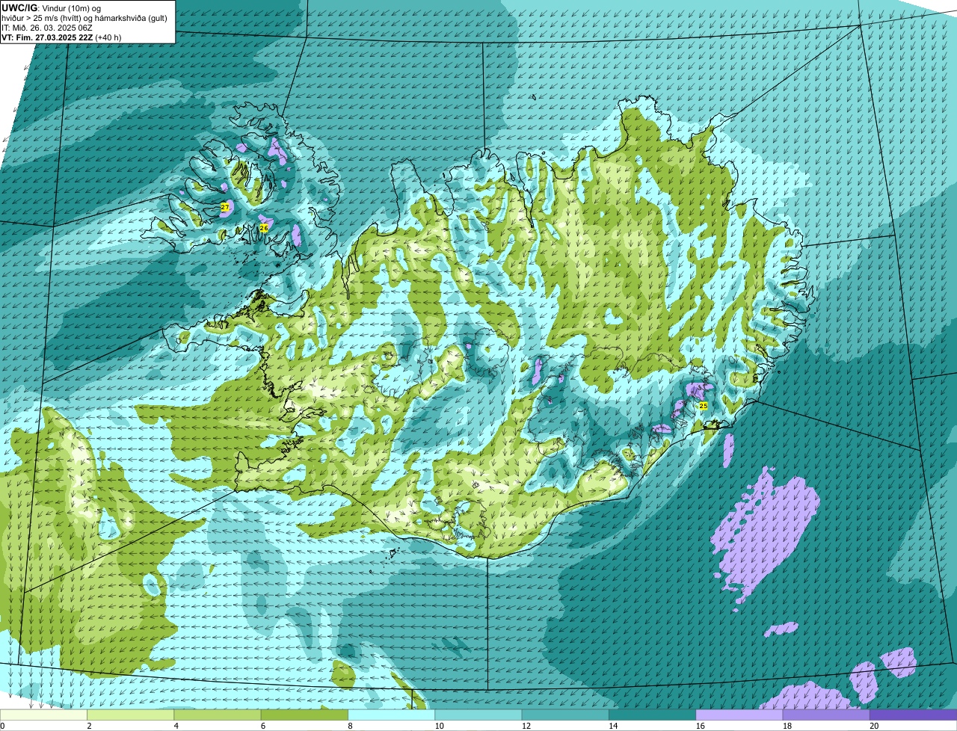Image resolution: width=957 pixels, height=731 pixels.
Task: Select the 2–4 m/s light green legend swatch
Action: click(x=130, y=715)
